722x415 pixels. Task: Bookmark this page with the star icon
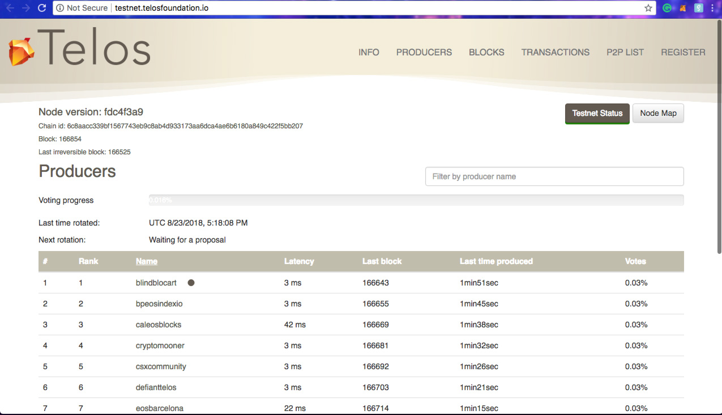tap(648, 8)
